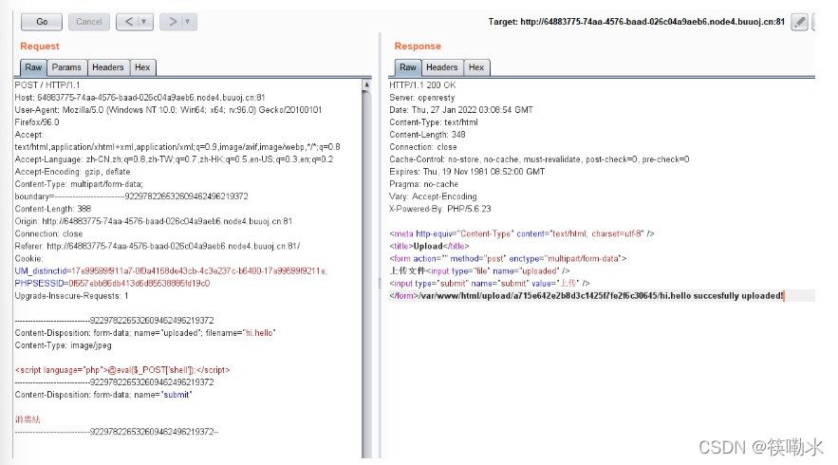838x465 pixels.
Task: Click the filename "hi.hello" in Content-Disposition
Action: click(260, 333)
